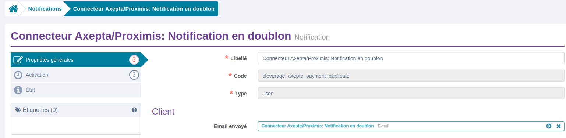Click the Étiquettes panel header
The width and height of the screenshot is (566, 138).
coord(76,110)
